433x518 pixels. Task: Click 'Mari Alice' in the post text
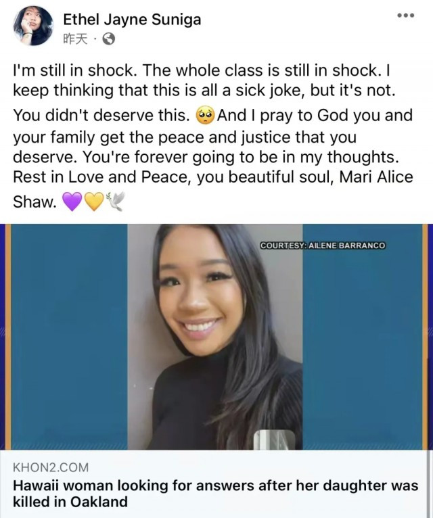376,176
